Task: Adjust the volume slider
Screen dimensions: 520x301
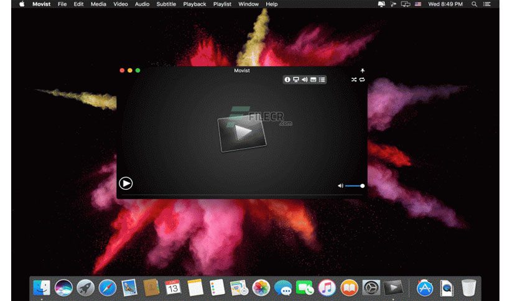Action: pyautogui.click(x=355, y=186)
